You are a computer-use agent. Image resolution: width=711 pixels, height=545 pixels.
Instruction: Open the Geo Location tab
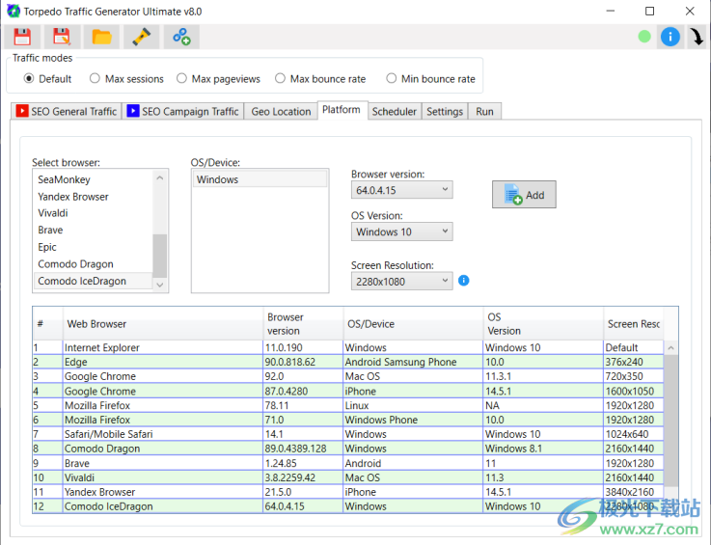point(281,112)
